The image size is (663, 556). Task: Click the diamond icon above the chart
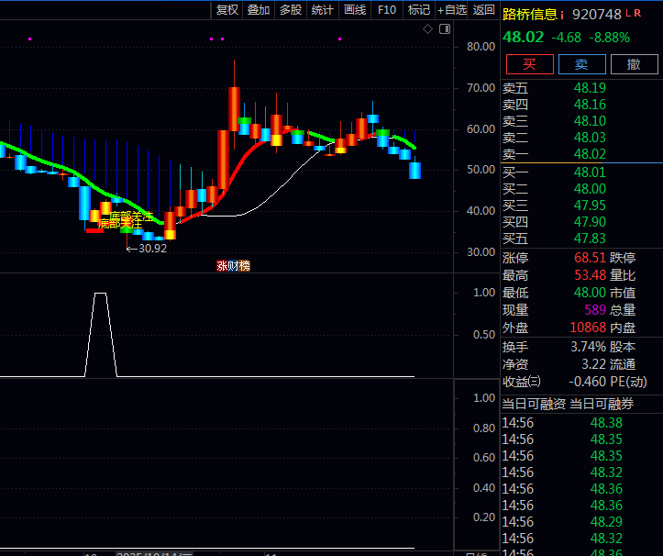click(x=427, y=29)
